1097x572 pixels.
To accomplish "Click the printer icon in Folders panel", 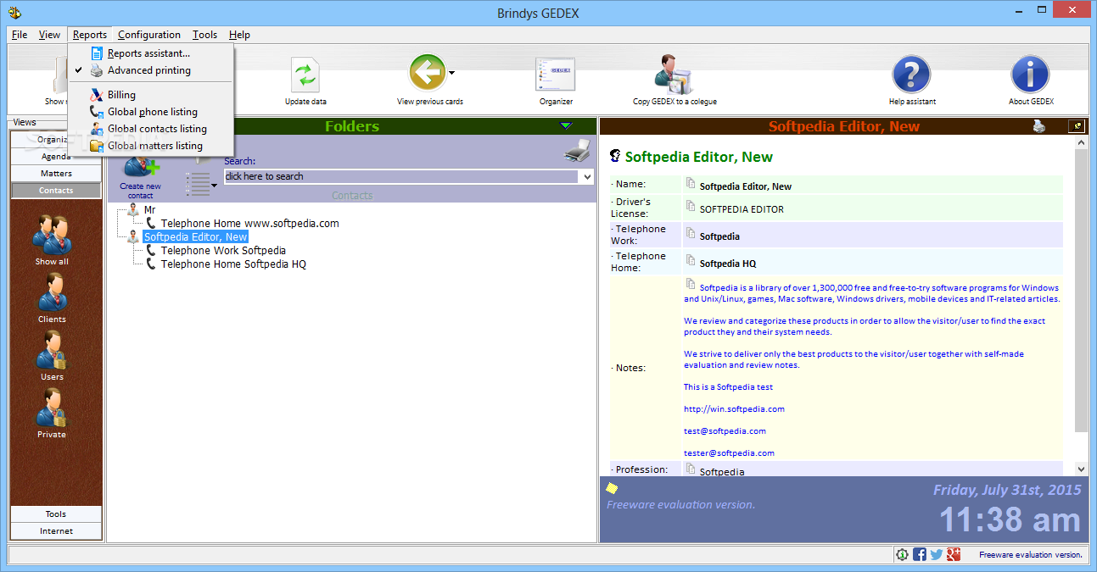I will coord(577,152).
